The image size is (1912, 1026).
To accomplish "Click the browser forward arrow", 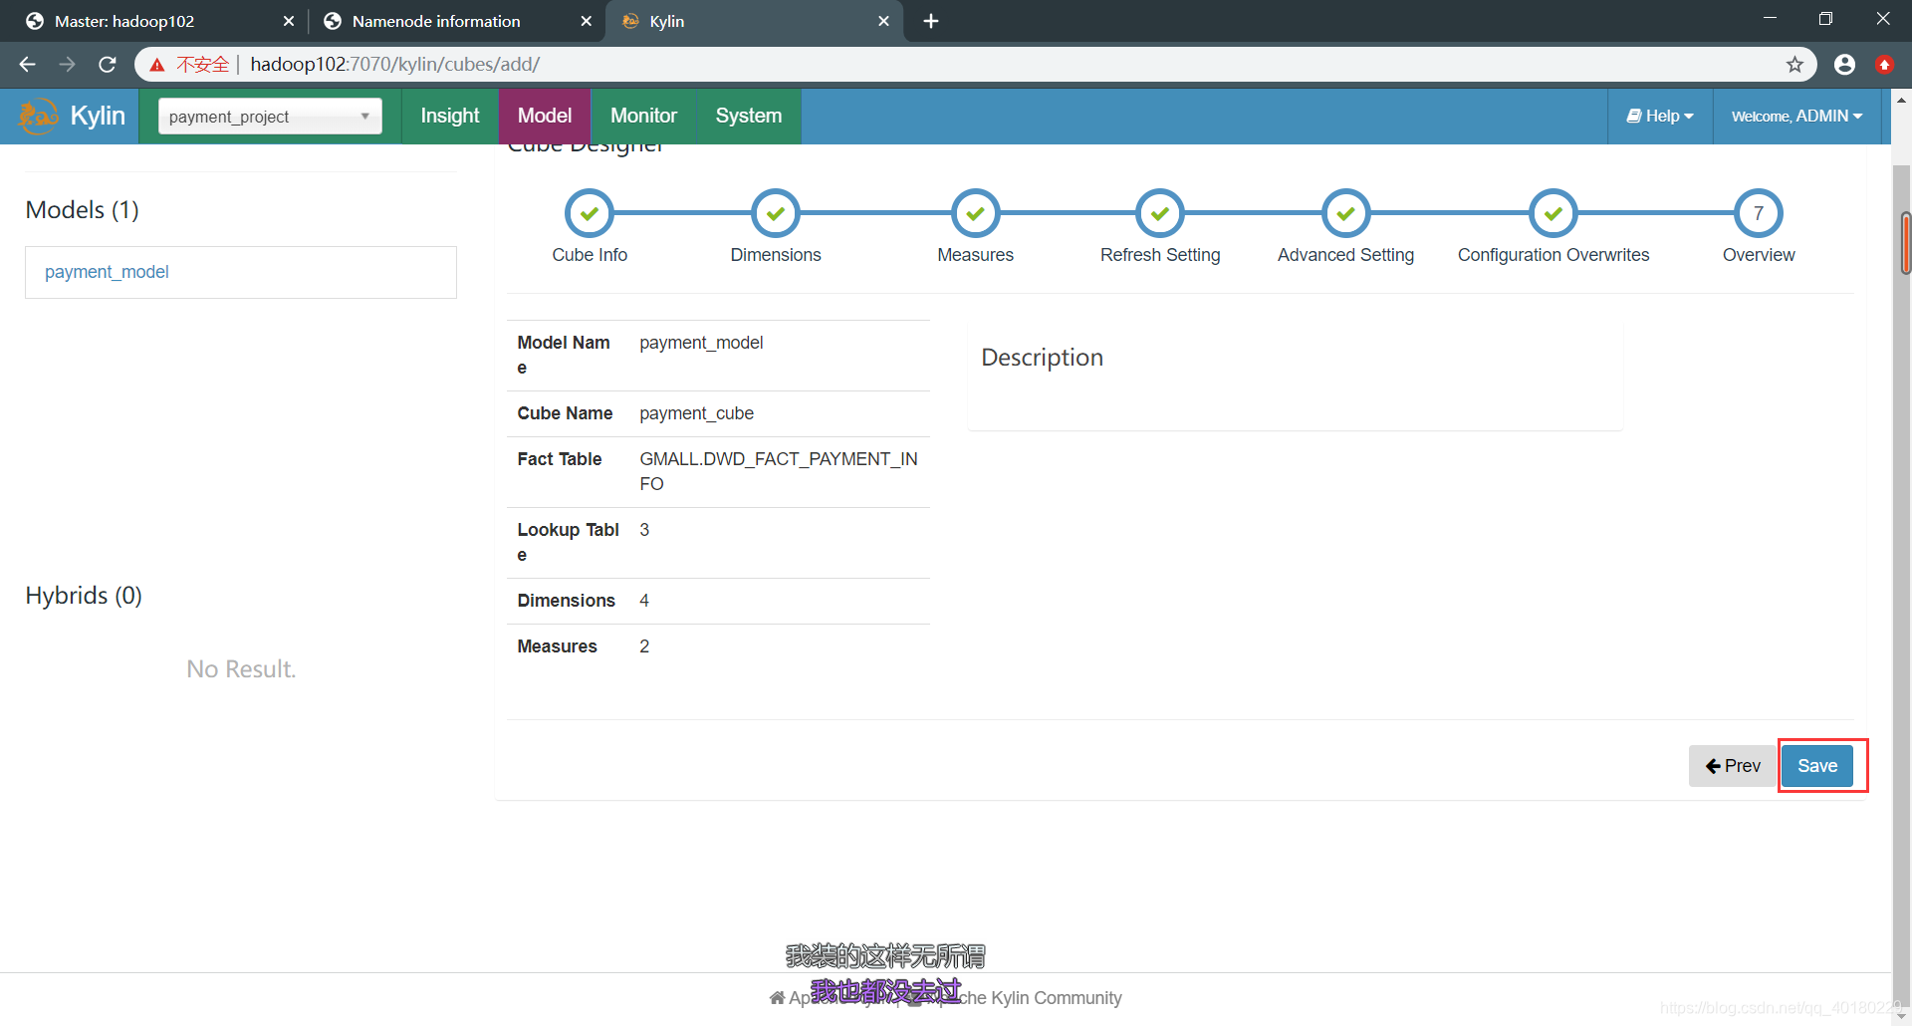I will (67, 65).
